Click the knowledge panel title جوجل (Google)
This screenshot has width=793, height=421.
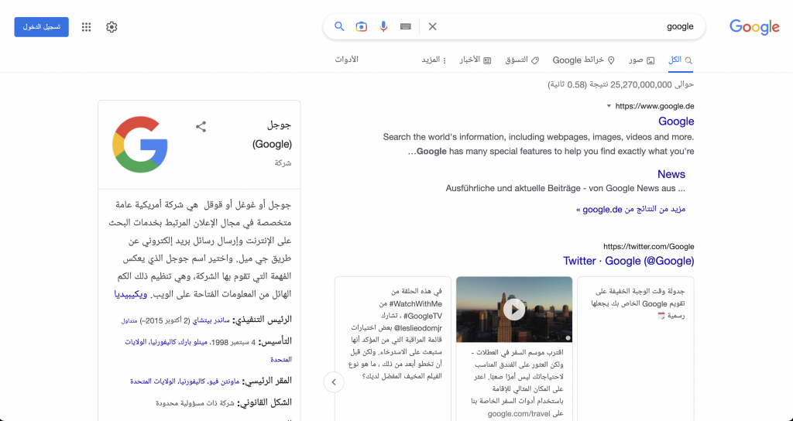pos(272,135)
